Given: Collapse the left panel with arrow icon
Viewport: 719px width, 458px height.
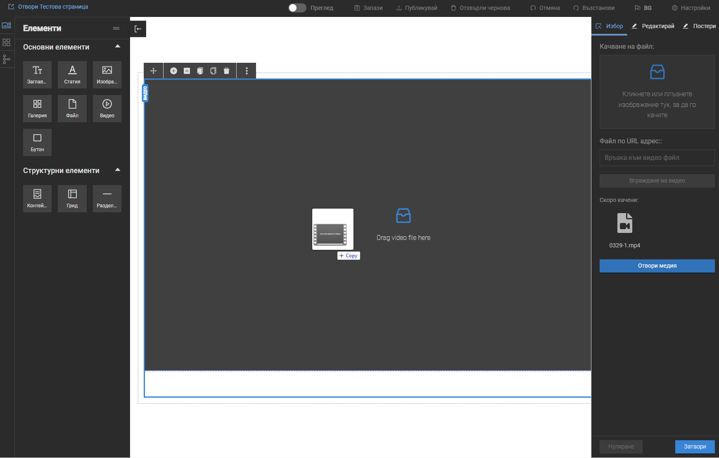Looking at the screenshot, I should coord(138,29).
